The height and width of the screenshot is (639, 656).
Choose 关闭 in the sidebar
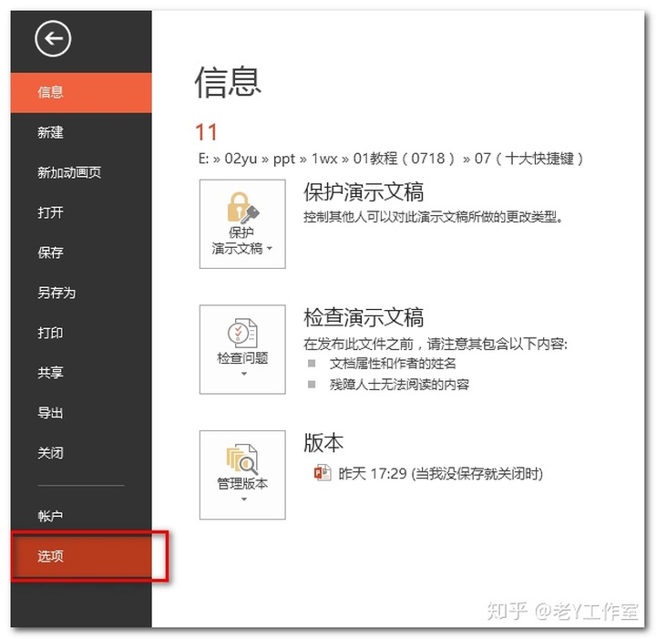point(81,453)
